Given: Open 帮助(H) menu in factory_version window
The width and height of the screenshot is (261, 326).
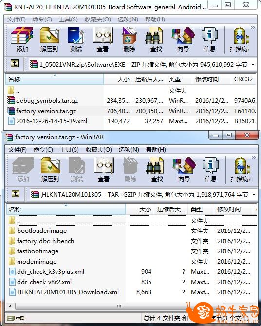Looking at the screenshot, I should point(156,150).
